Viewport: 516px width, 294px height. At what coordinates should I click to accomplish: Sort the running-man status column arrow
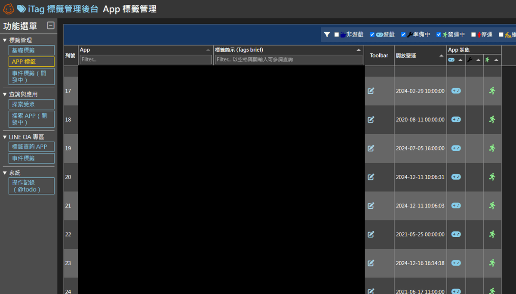tap(497, 60)
